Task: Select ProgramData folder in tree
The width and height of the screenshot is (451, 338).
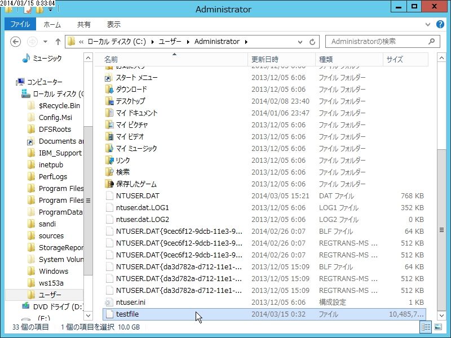Action: click(x=60, y=212)
